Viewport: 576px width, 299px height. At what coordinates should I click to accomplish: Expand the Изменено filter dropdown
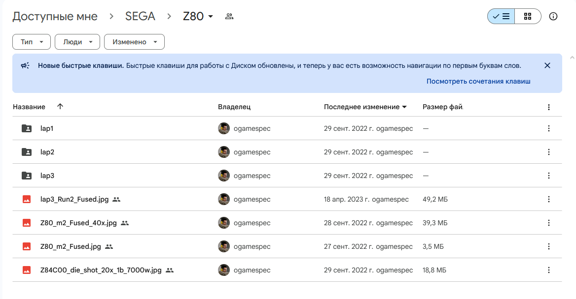(x=134, y=42)
